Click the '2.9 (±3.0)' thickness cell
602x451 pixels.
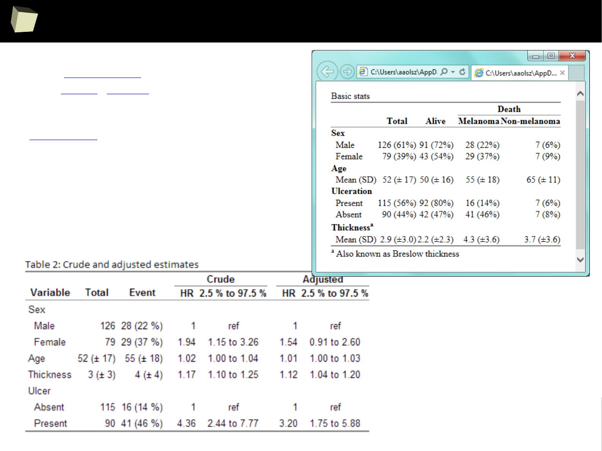point(398,240)
